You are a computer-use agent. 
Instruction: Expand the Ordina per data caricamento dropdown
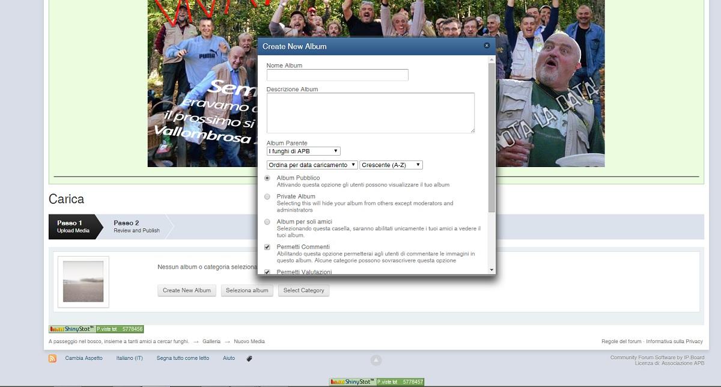tap(312, 165)
